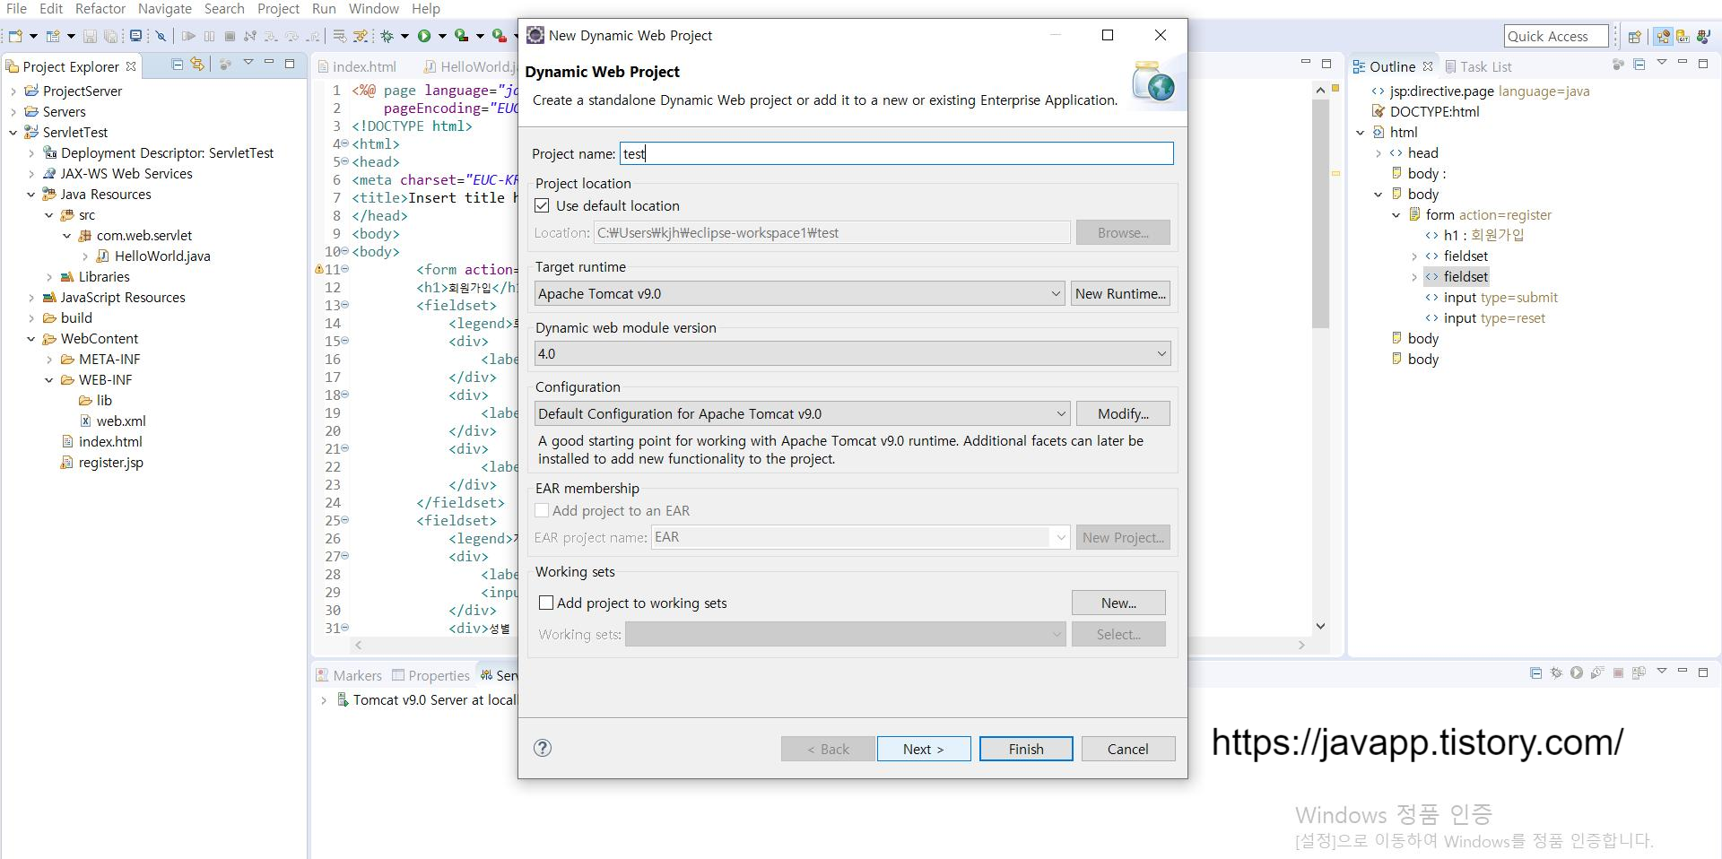Switch to Git perspective icon
Image resolution: width=1722 pixels, height=859 pixels.
click(1683, 37)
